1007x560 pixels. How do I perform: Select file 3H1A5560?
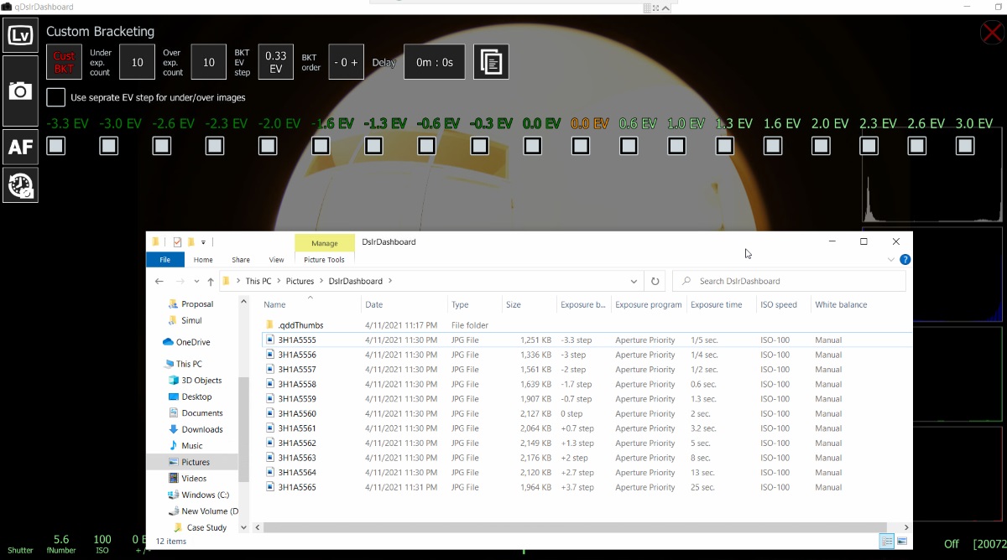298,413
